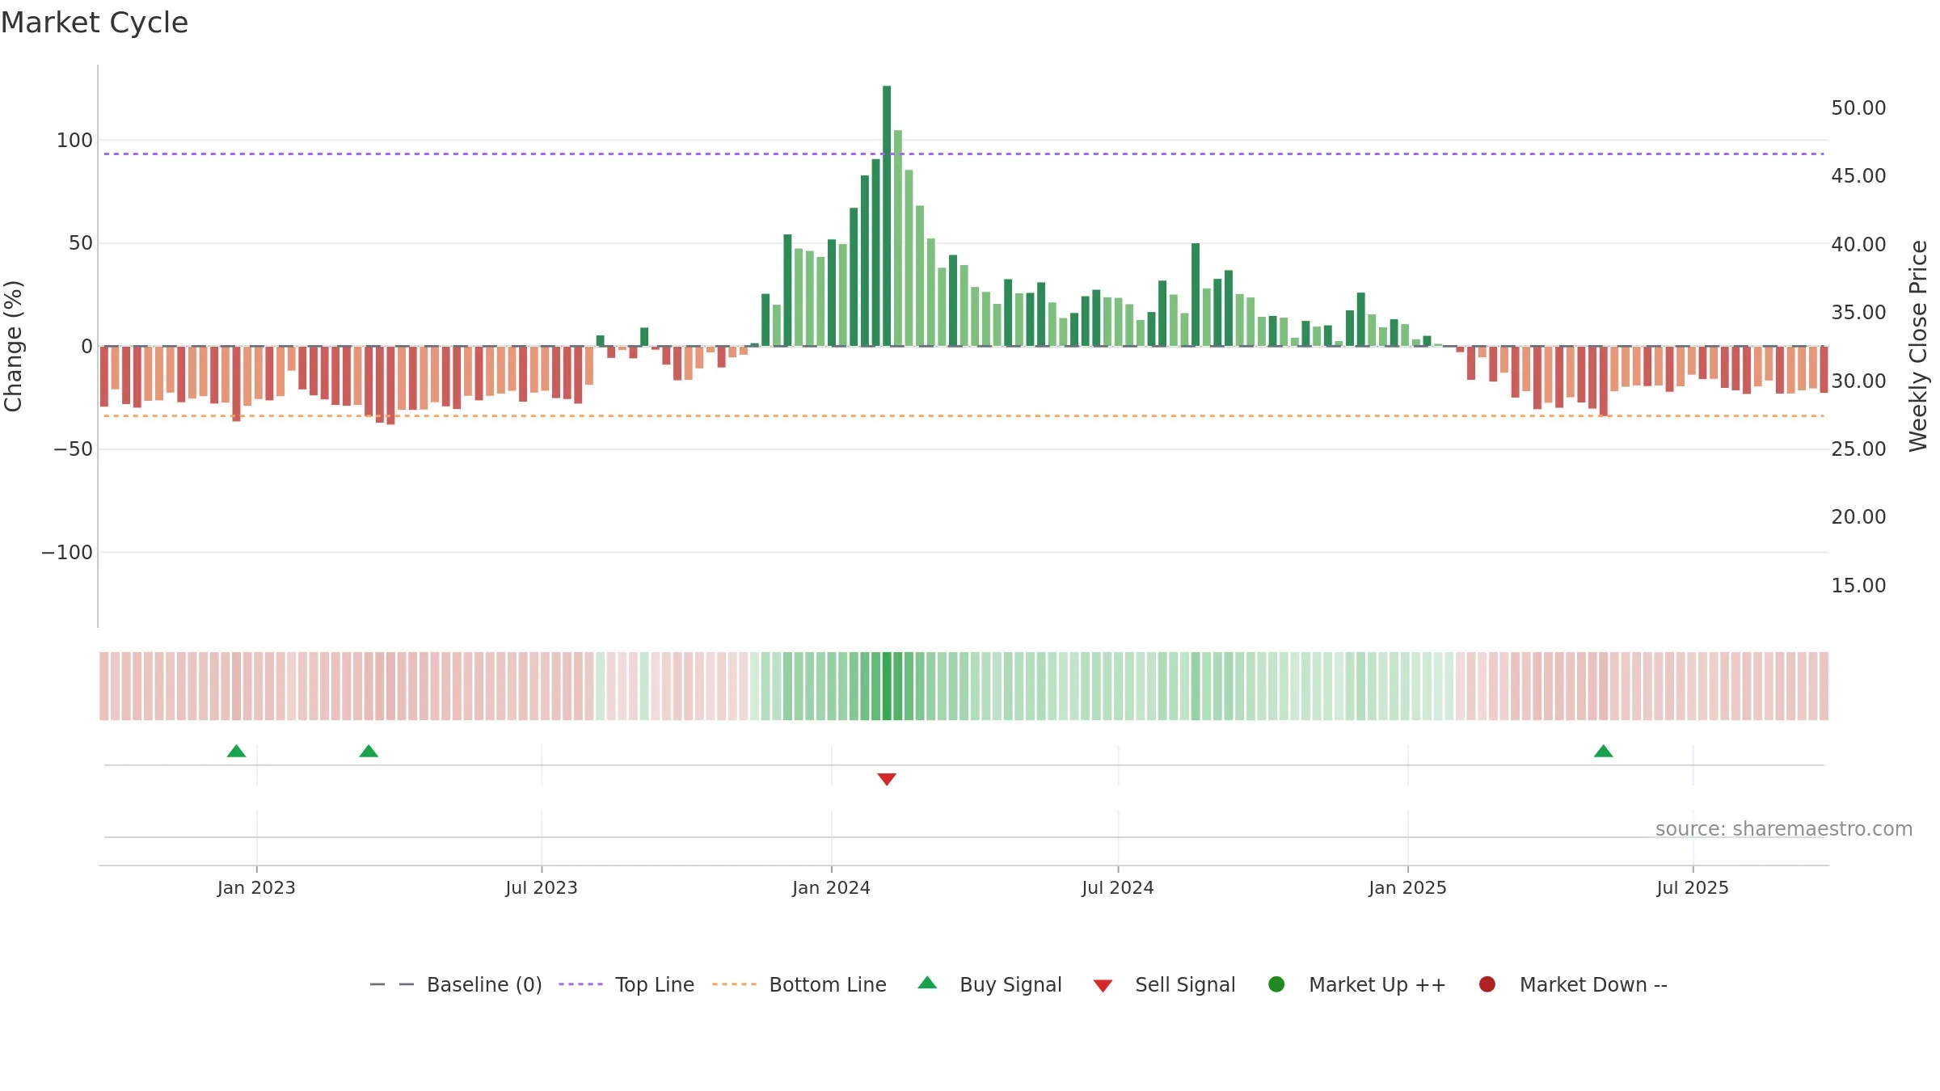Click the Weekly Close Price axis title
This screenshot has height=1091, width=1940.
[1918, 346]
